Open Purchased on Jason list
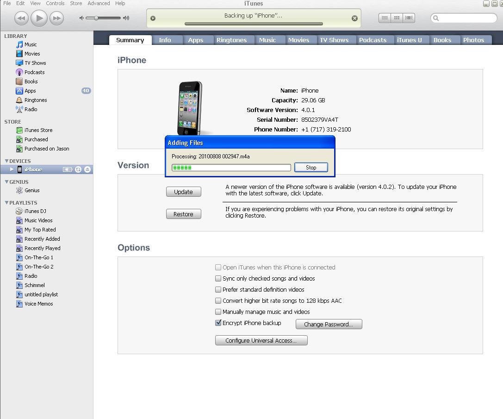The height and width of the screenshot is (419, 503). [x=47, y=149]
